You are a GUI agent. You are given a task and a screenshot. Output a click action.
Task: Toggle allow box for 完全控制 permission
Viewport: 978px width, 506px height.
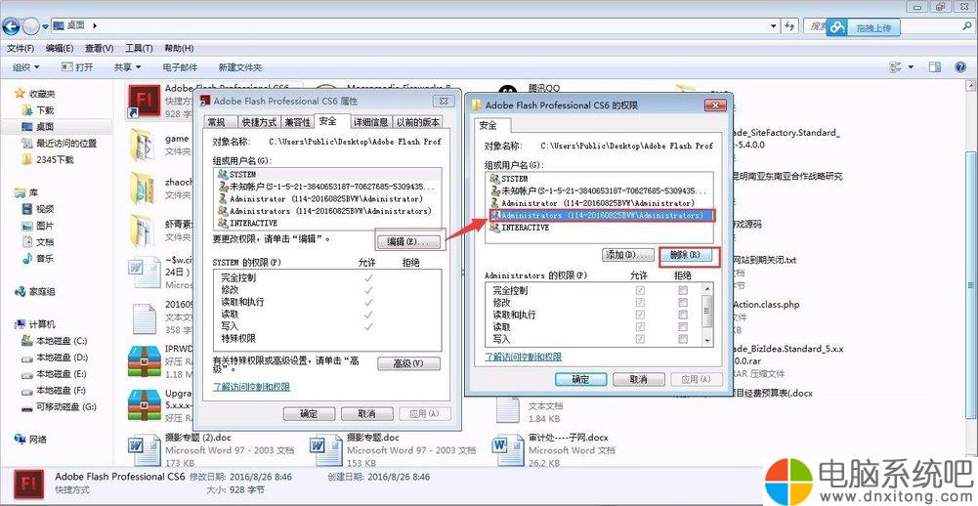pos(640,290)
